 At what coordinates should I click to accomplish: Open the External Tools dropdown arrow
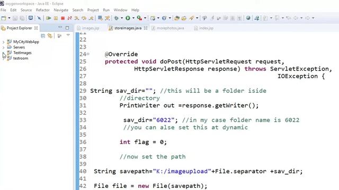[x=145, y=18]
